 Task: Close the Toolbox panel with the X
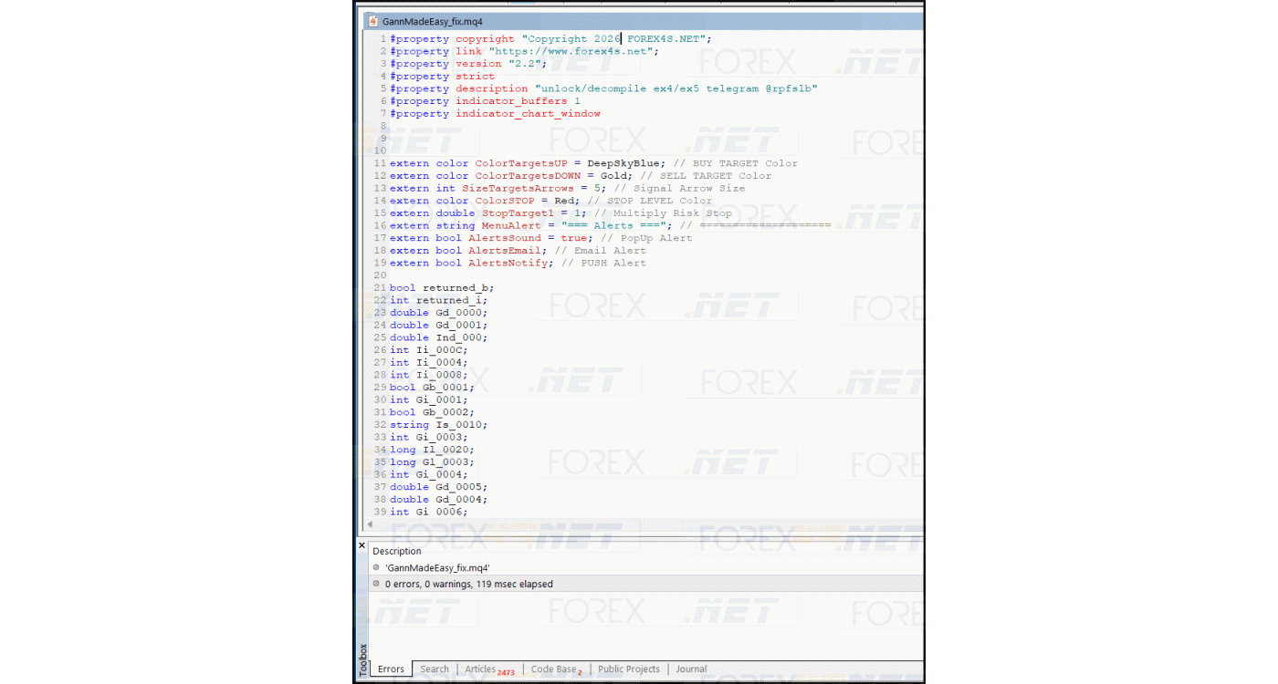pos(361,545)
